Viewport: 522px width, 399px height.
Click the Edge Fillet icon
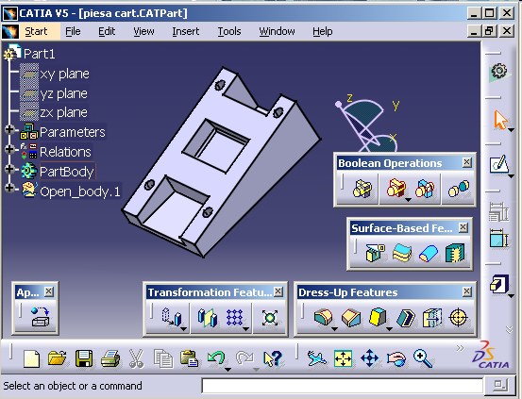(x=323, y=317)
